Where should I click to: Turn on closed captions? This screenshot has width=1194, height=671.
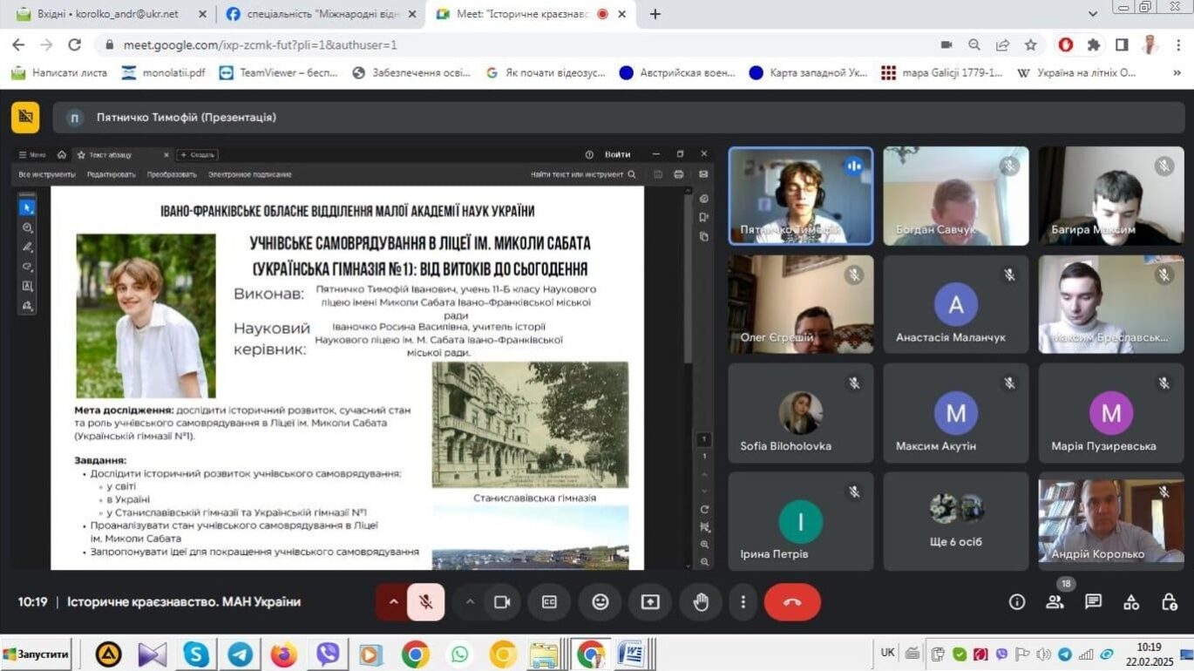point(549,602)
